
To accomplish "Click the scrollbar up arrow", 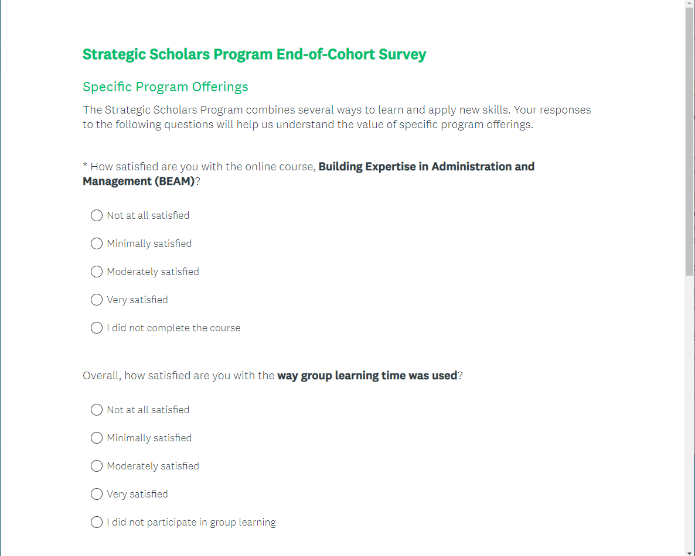I will 690,4.
